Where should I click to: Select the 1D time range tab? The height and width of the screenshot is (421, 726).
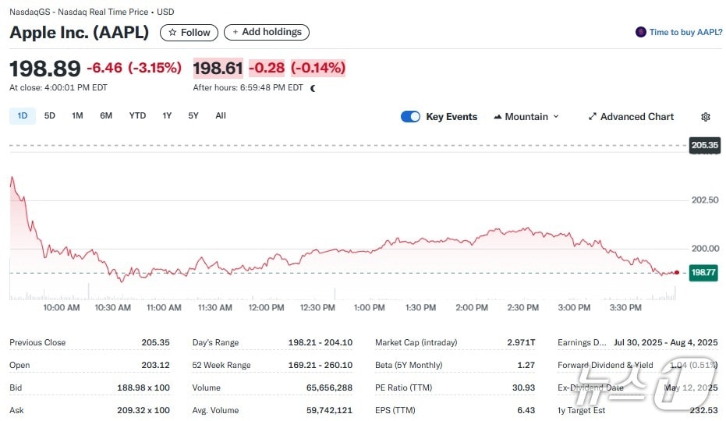[x=23, y=116]
